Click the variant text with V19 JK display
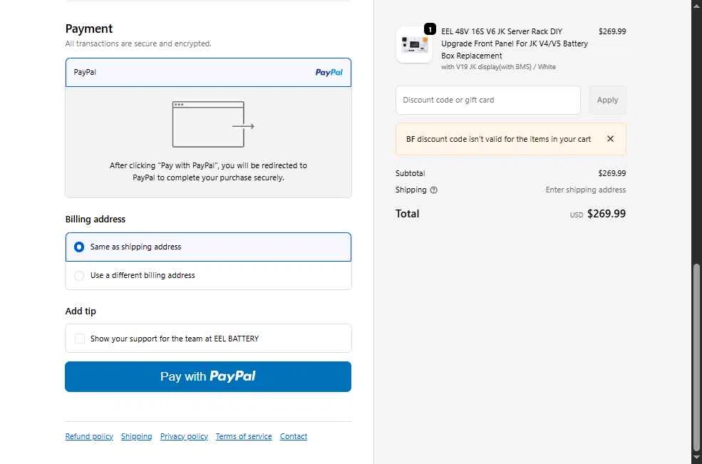 pyautogui.click(x=498, y=67)
